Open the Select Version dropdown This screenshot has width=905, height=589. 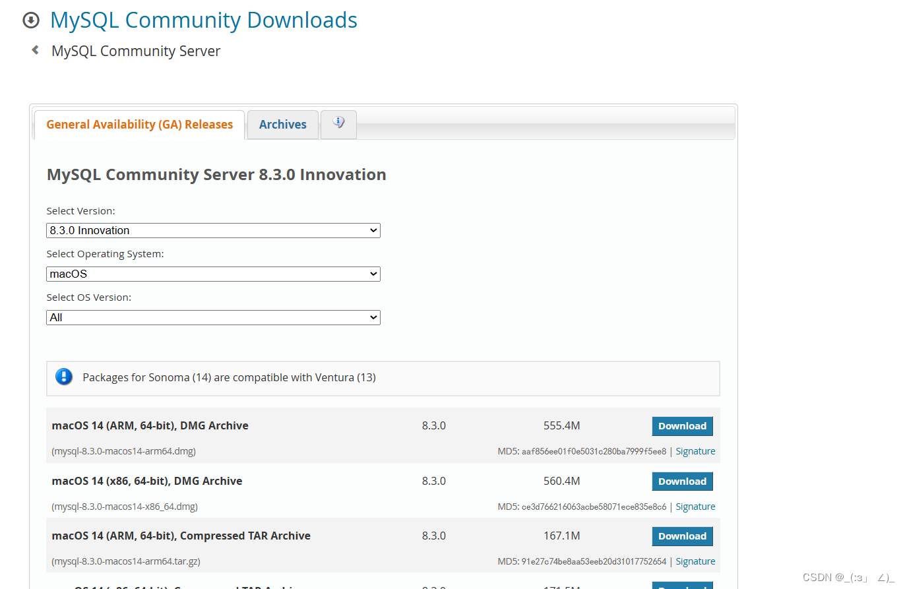pyautogui.click(x=213, y=230)
